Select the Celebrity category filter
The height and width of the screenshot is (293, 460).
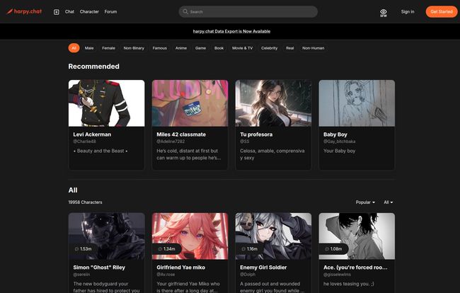click(x=270, y=48)
